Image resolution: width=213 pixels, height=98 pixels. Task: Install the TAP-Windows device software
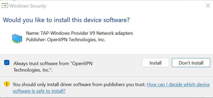click(x=155, y=63)
